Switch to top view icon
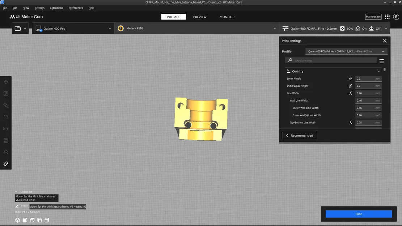 point(32,220)
